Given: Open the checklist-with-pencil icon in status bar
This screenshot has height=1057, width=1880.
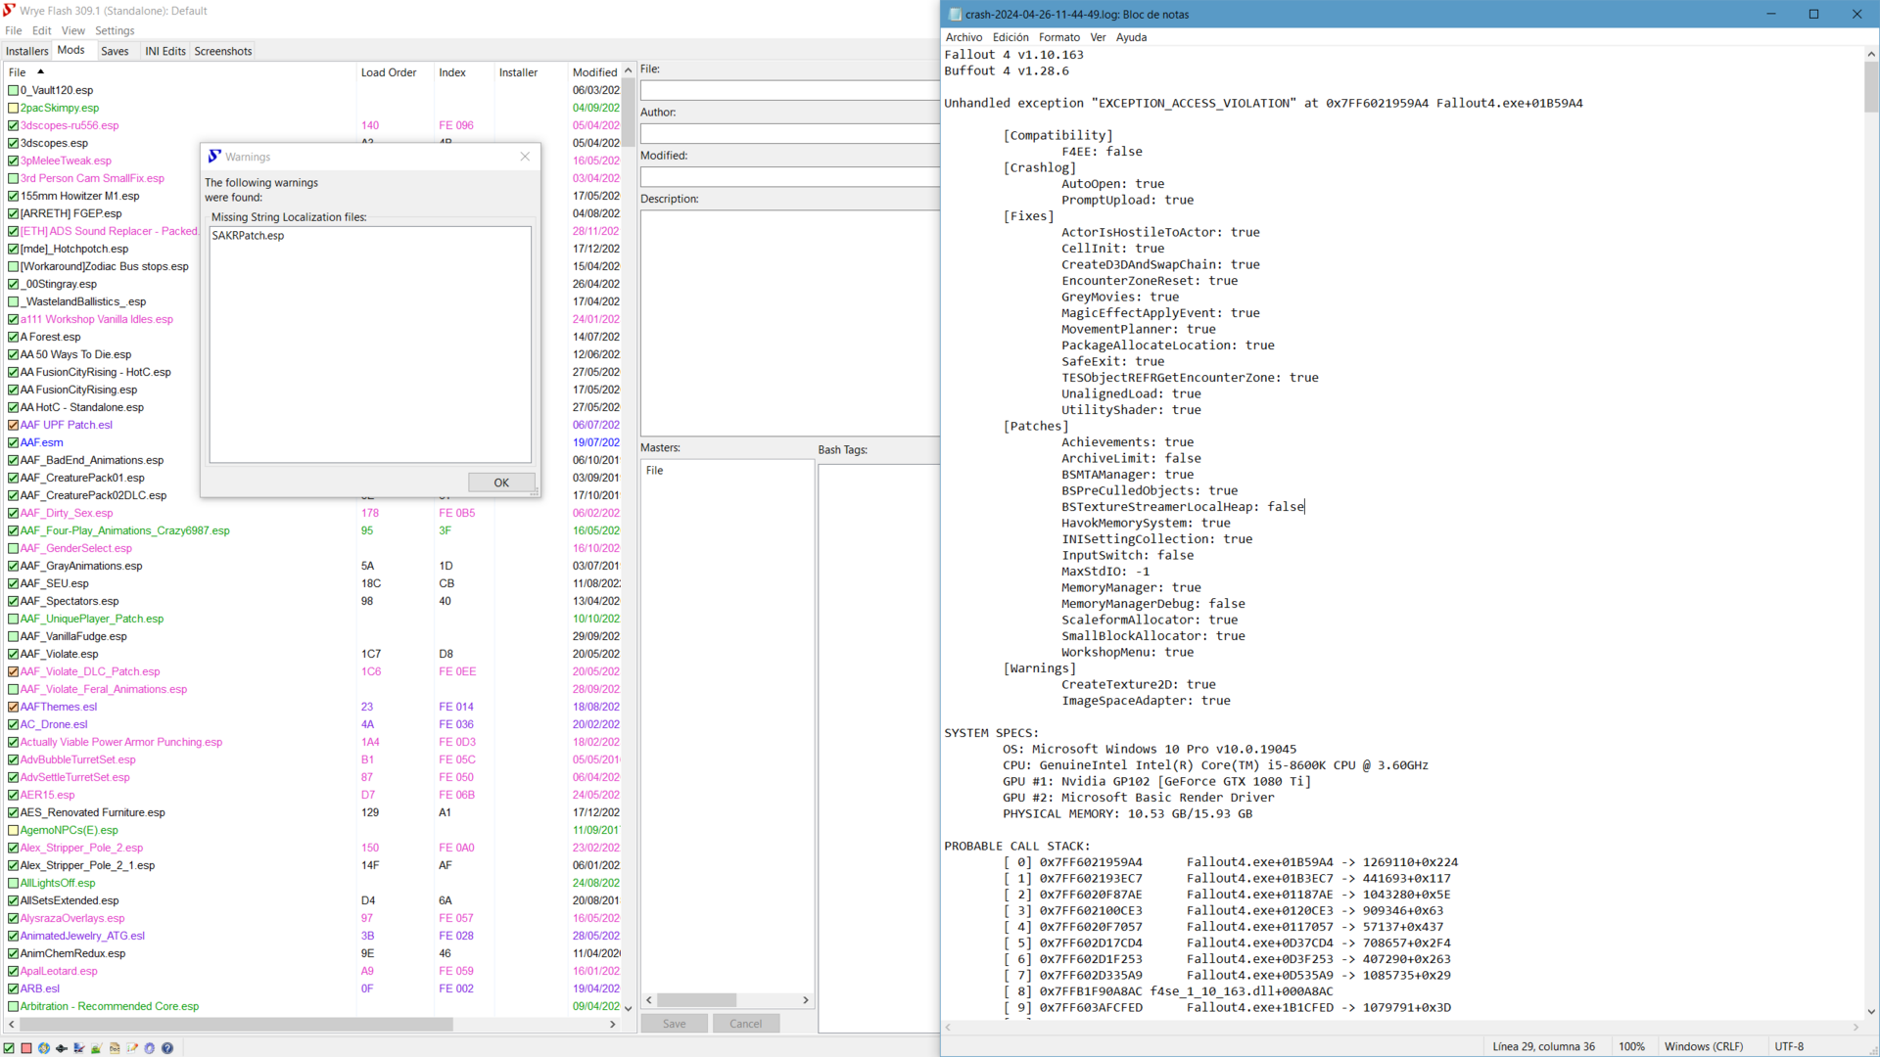Looking at the screenshot, I should tap(132, 1048).
